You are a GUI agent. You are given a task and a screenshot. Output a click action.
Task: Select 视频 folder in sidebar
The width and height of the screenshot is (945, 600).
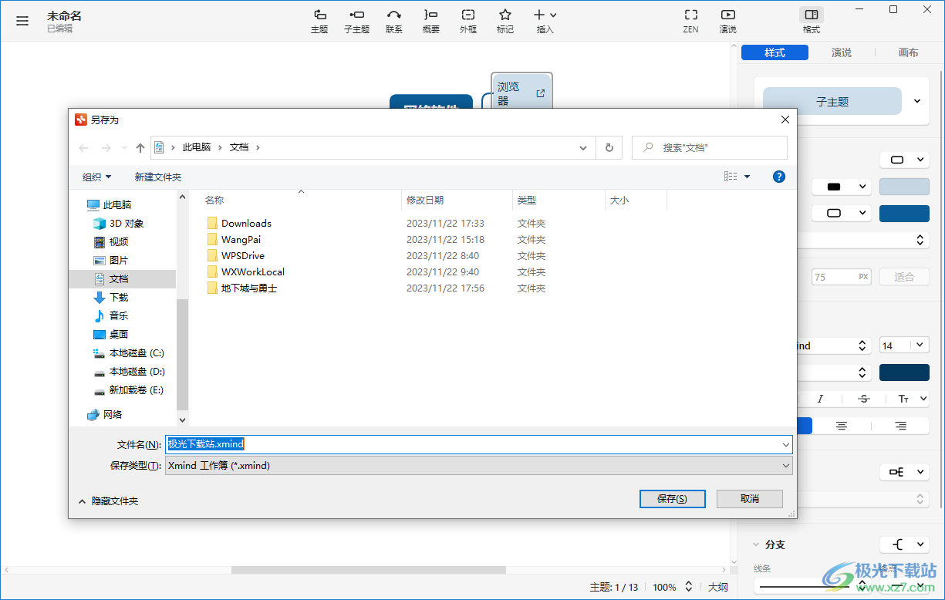click(x=110, y=241)
